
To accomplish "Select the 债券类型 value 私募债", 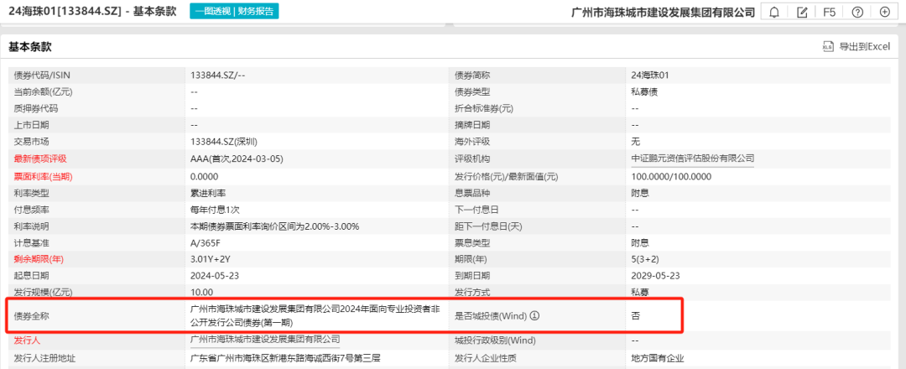I will [x=644, y=91].
